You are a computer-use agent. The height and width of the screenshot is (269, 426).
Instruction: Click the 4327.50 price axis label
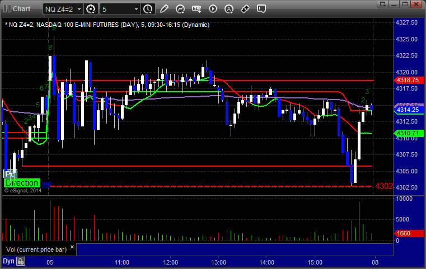click(407, 22)
